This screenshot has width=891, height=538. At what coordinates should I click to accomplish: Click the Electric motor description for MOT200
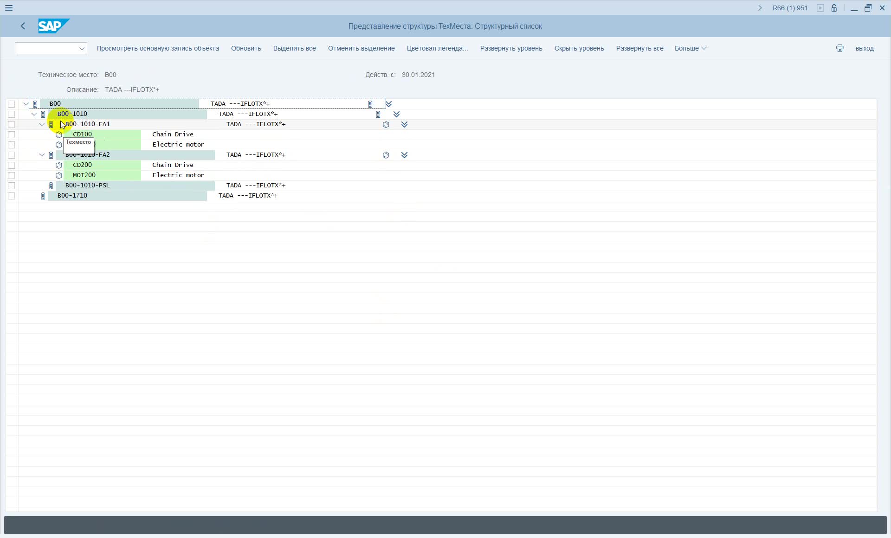click(178, 175)
